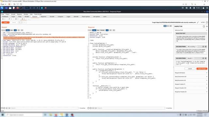Click the request search input field
This screenshot has height=117, width=209.
(x=44, y=108)
